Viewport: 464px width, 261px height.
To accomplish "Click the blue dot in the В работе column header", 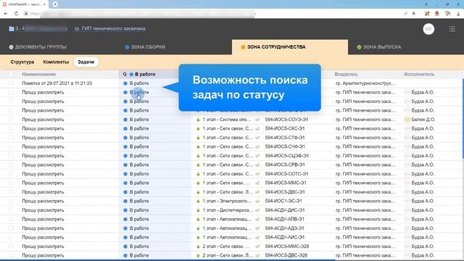I will click(131, 74).
